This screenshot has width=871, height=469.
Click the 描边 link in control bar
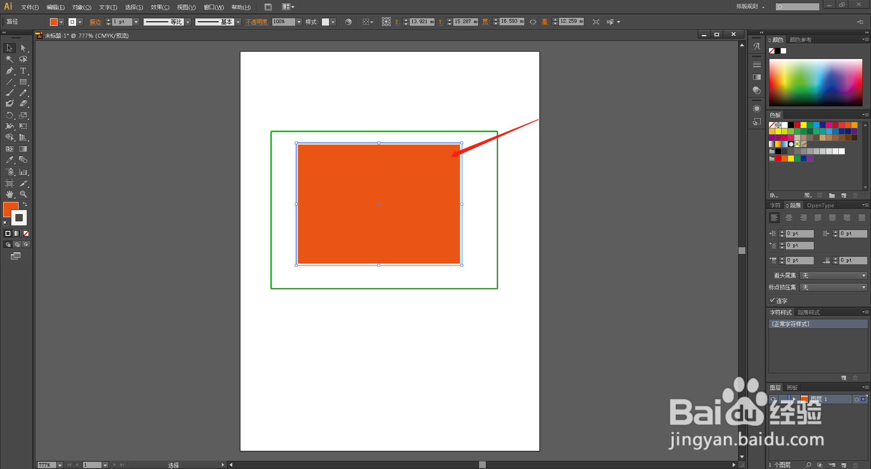95,22
